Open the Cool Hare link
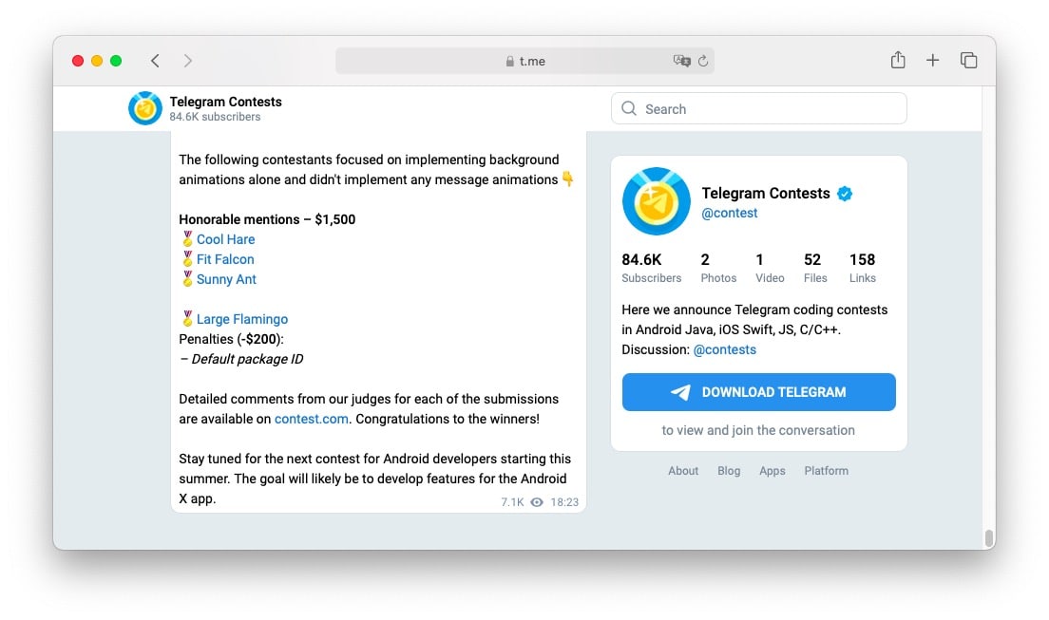Viewport: 1049px width, 620px height. tap(226, 239)
